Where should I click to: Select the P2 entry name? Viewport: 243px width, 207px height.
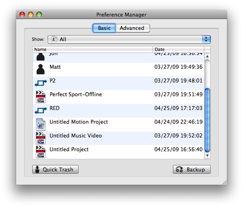52,80
